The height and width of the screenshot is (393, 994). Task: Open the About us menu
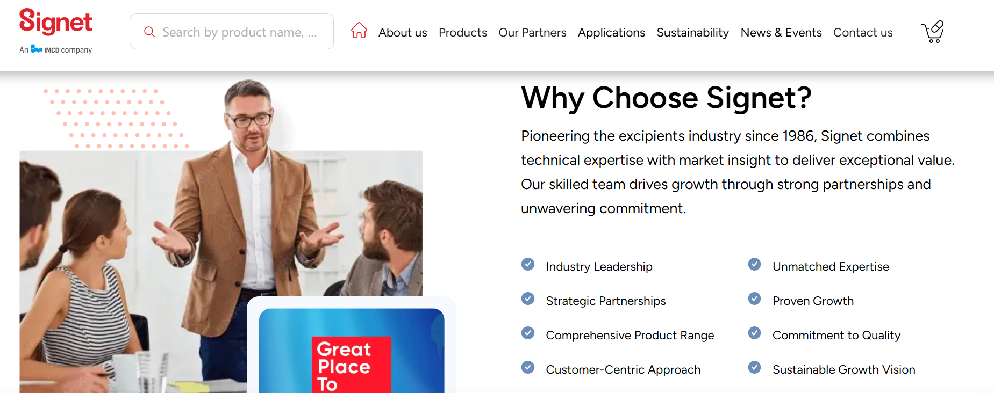coord(403,33)
